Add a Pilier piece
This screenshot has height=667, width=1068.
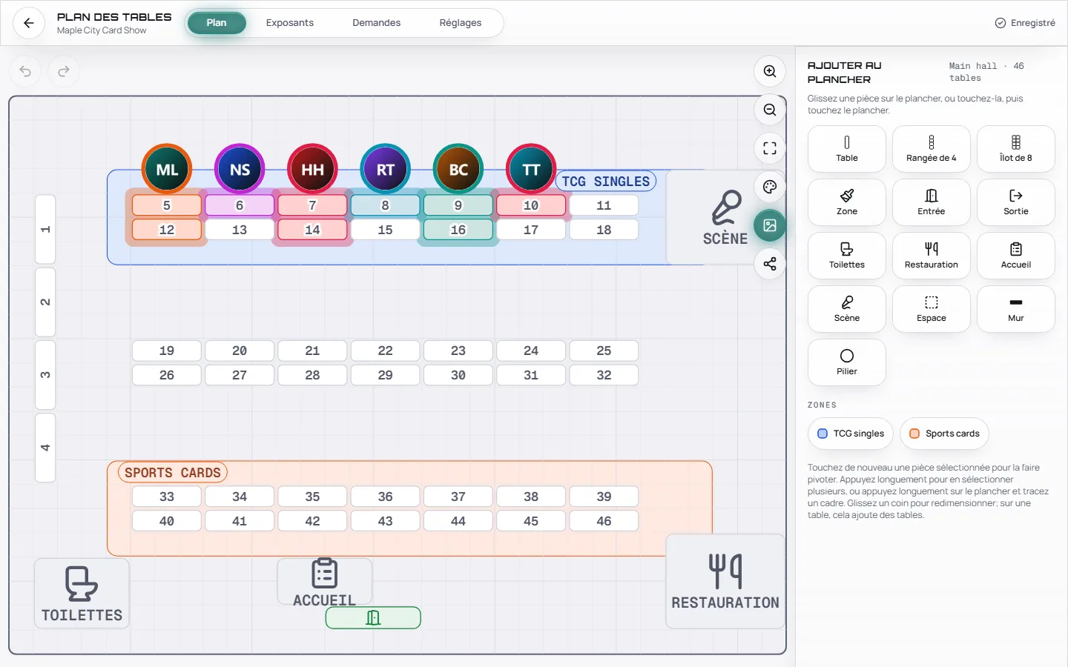847,362
